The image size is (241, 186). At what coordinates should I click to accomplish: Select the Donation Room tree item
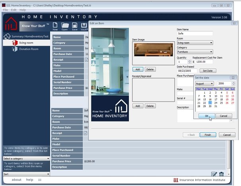[29, 49]
